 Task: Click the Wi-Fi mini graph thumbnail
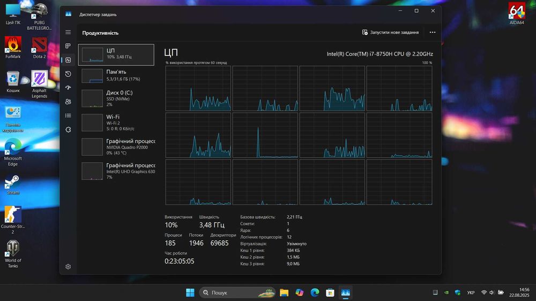[92, 123]
